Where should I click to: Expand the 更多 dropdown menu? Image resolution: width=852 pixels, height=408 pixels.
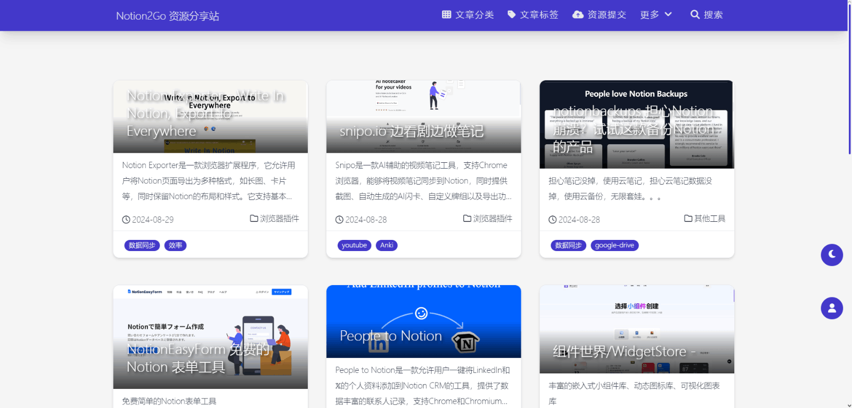click(x=656, y=15)
